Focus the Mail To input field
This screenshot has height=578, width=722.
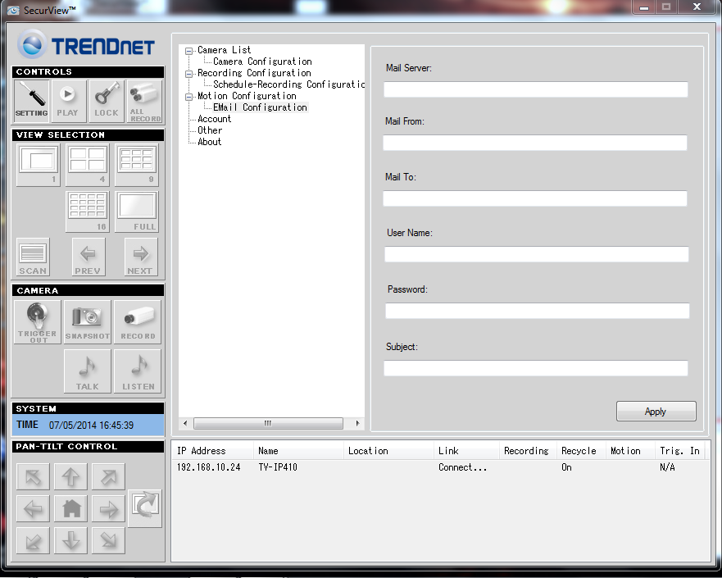click(x=535, y=198)
